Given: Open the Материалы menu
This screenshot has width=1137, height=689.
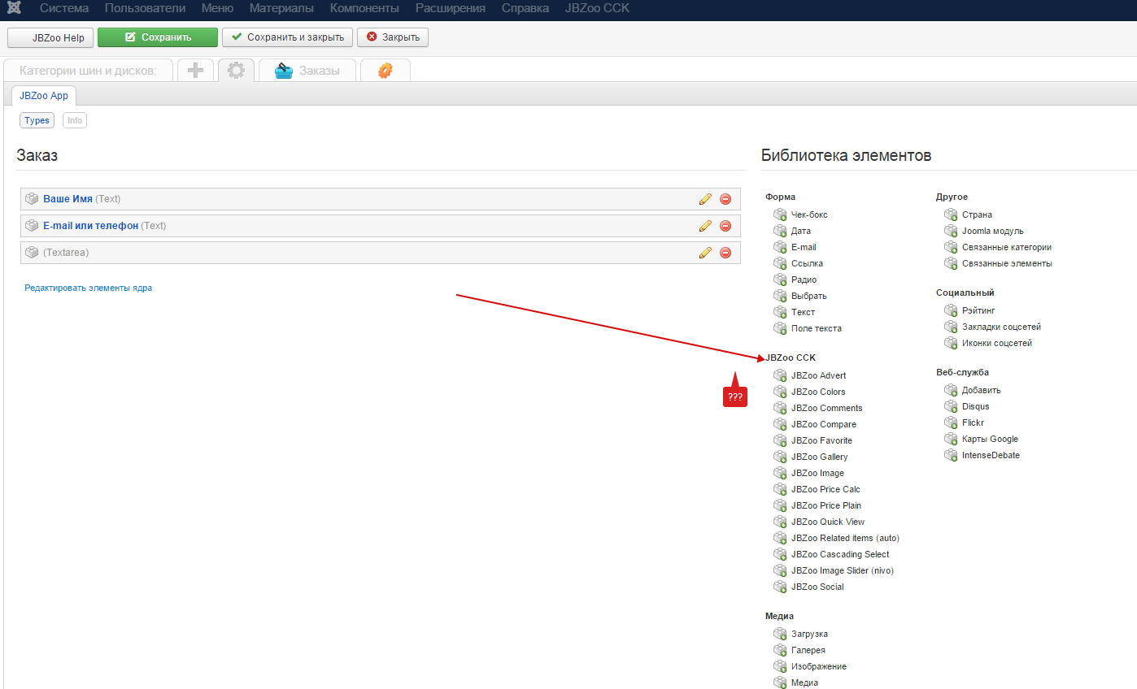Looking at the screenshot, I should pyautogui.click(x=281, y=8).
